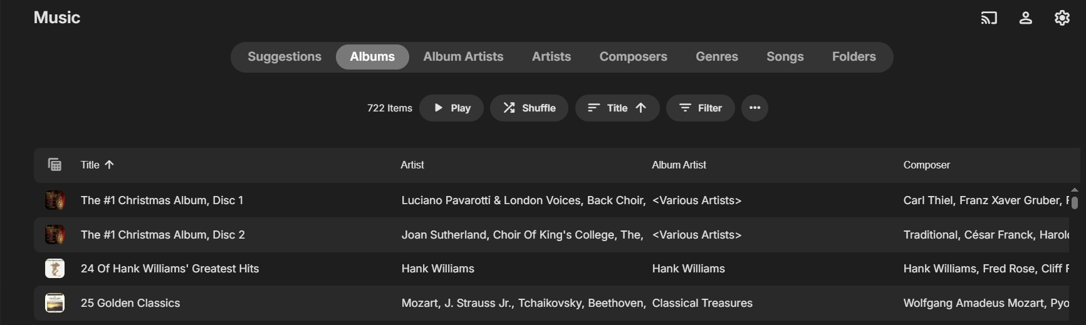Open The #1 Christmas Album, Disc 2
This screenshot has height=325, width=1086.
point(163,235)
